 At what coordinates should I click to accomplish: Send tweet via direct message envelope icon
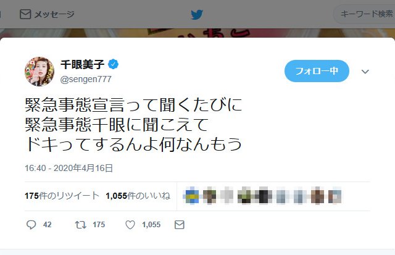click(x=180, y=225)
